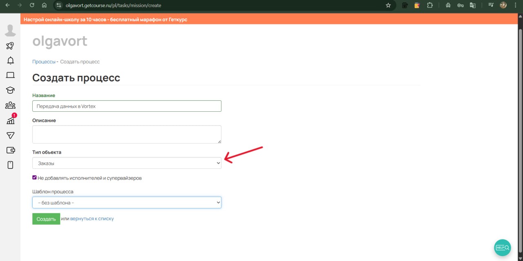Open the sales chart icon with badge
The image size is (523, 261).
click(11, 120)
